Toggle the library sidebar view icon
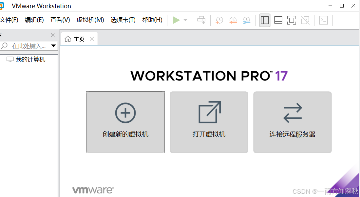The image size is (360, 197). pos(265,20)
